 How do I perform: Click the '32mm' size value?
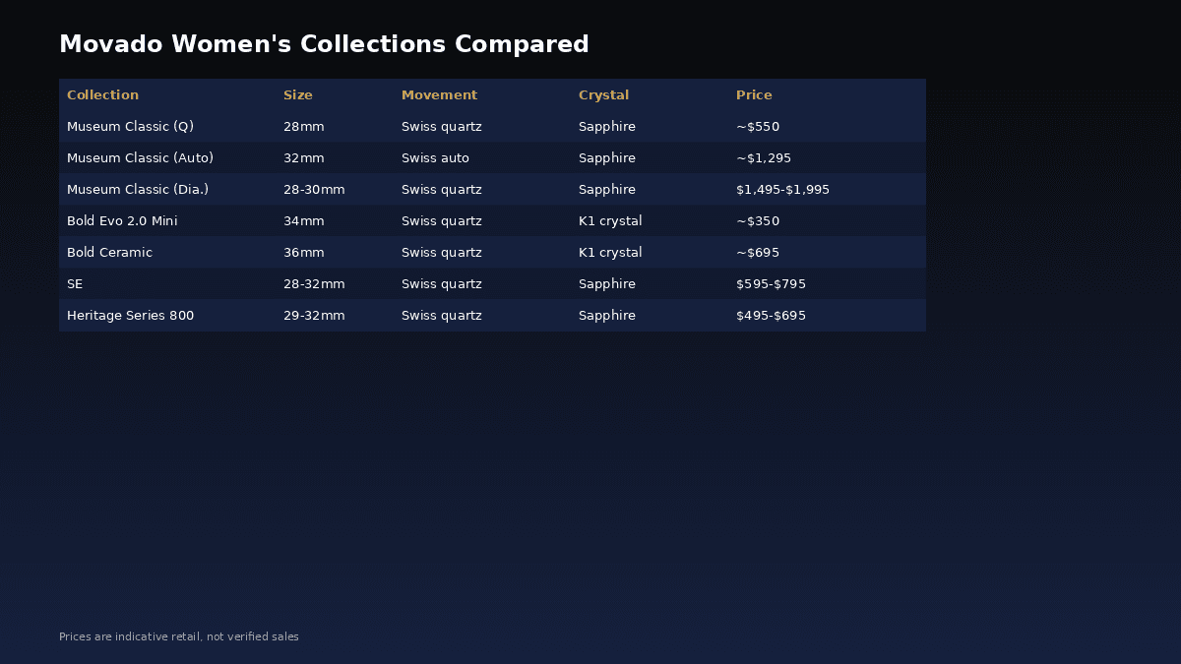coord(303,158)
